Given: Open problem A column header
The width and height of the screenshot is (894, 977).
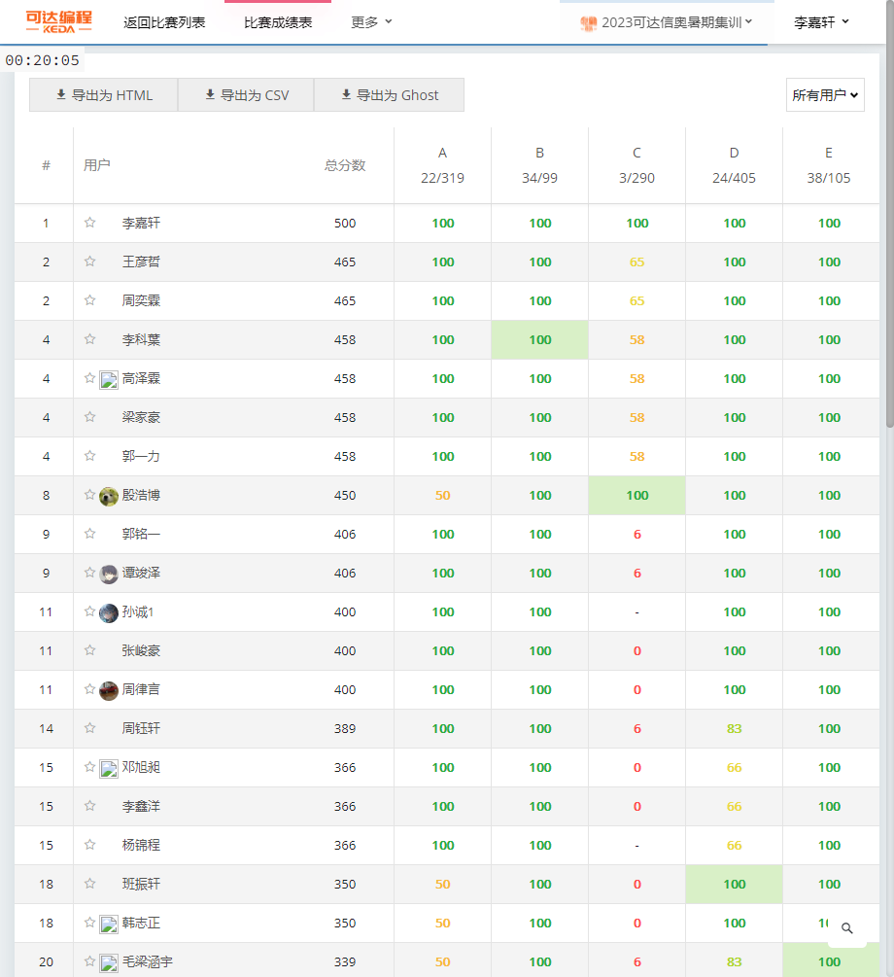Looking at the screenshot, I should click(442, 165).
